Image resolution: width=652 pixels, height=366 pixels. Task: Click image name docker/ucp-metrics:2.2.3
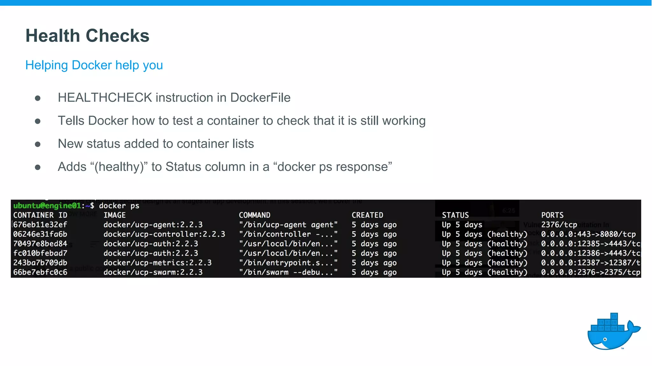(x=158, y=263)
